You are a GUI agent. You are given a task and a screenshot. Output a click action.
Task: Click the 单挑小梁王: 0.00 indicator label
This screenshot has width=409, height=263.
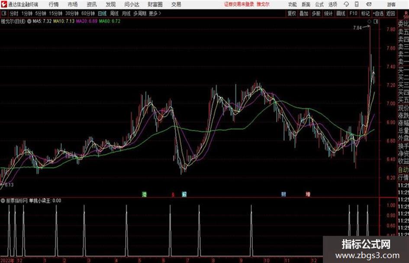tap(45, 201)
